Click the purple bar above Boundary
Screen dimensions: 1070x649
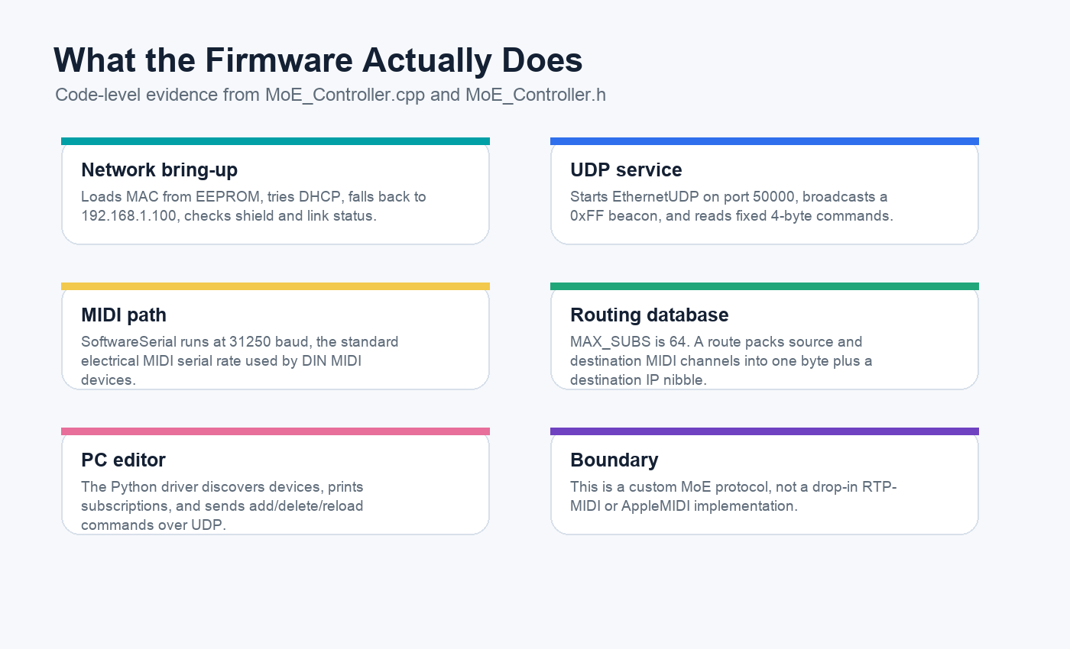click(x=764, y=431)
